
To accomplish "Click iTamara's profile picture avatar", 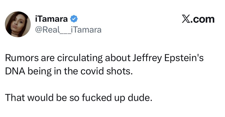I will tap(18, 24).
